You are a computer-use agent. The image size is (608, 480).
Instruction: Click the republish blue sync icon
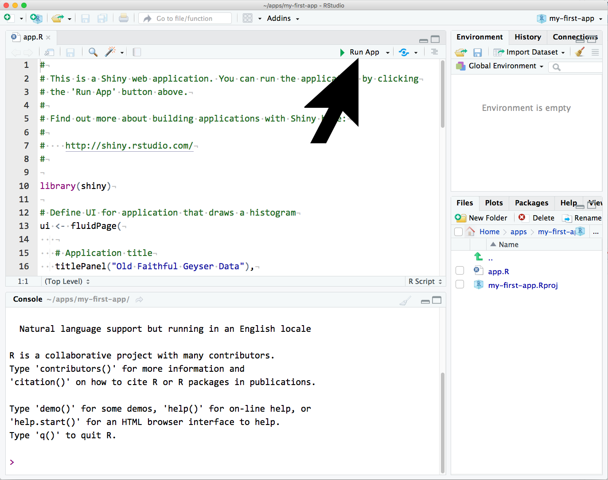tap(404, 52)
